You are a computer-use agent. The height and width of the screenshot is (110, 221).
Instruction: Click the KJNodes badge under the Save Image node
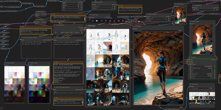click(x=181, y=107)
